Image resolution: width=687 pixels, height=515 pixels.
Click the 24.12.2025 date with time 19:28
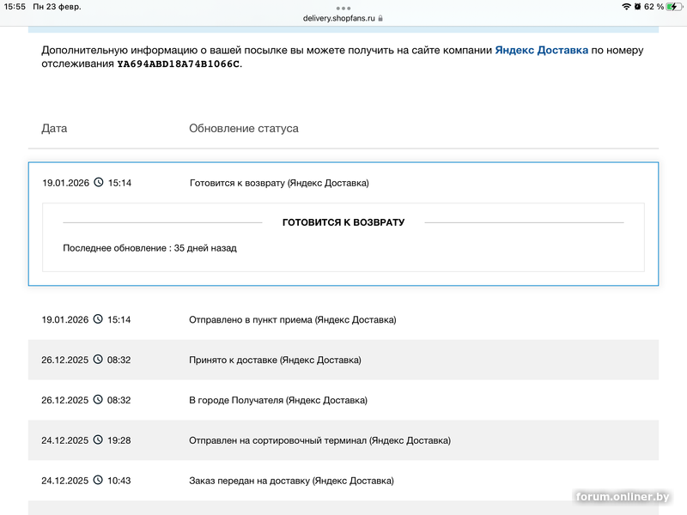[65, 440]
